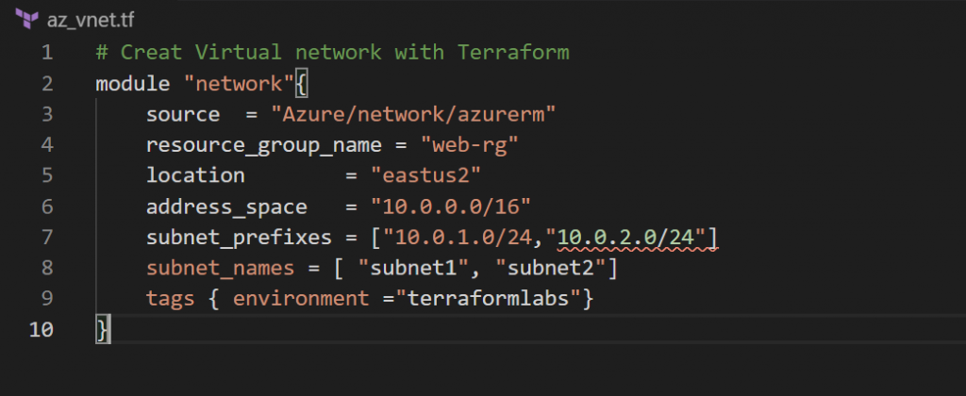966x396 pixels.
Task: Select the az_vnet.tf editor tab
Action: pos(77,18)
